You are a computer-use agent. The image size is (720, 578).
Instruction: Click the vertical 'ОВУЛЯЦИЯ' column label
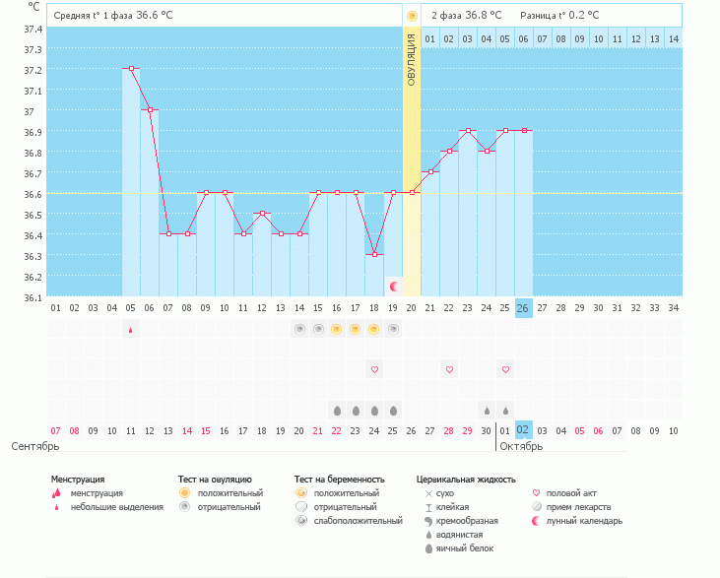click(412, 60)
